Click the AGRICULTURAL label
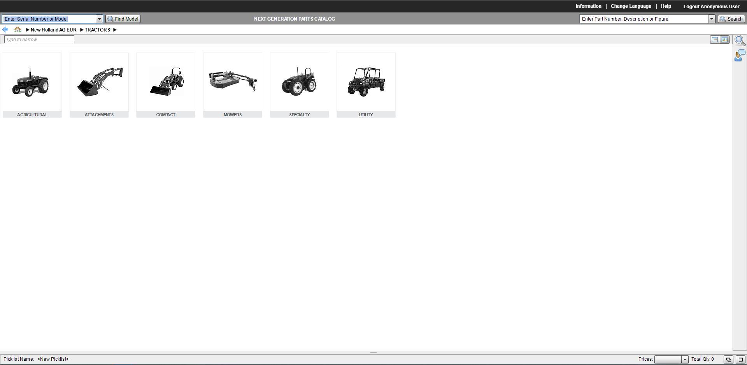747x365 pixels. pyautogui.click(x=32, y=115)
